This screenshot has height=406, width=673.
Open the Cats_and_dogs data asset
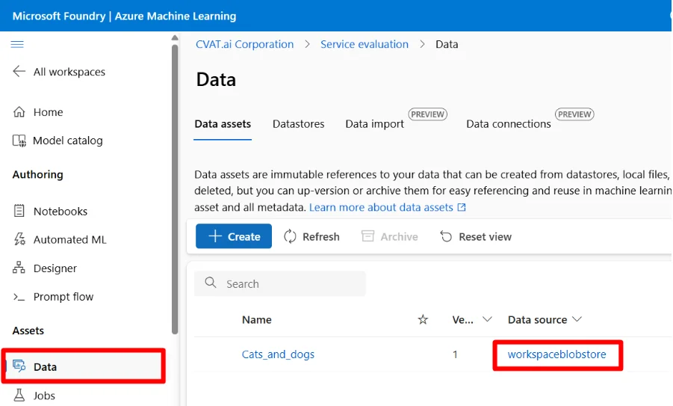(x=278, y=354)
